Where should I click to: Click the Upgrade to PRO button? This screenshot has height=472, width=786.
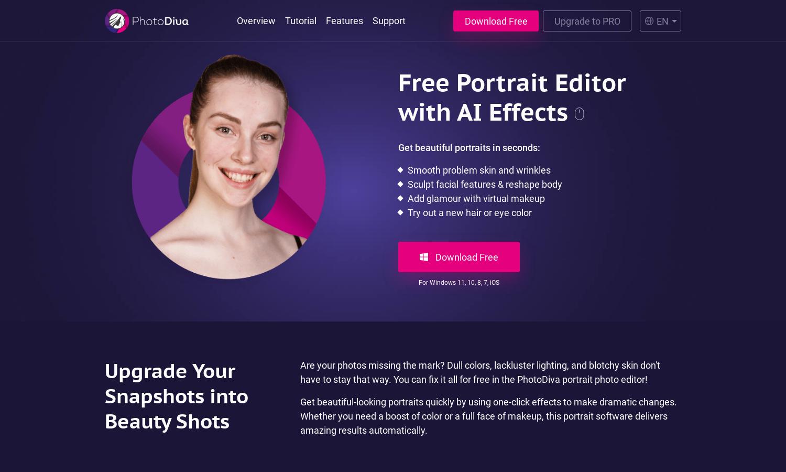click(x=587, y=21)
